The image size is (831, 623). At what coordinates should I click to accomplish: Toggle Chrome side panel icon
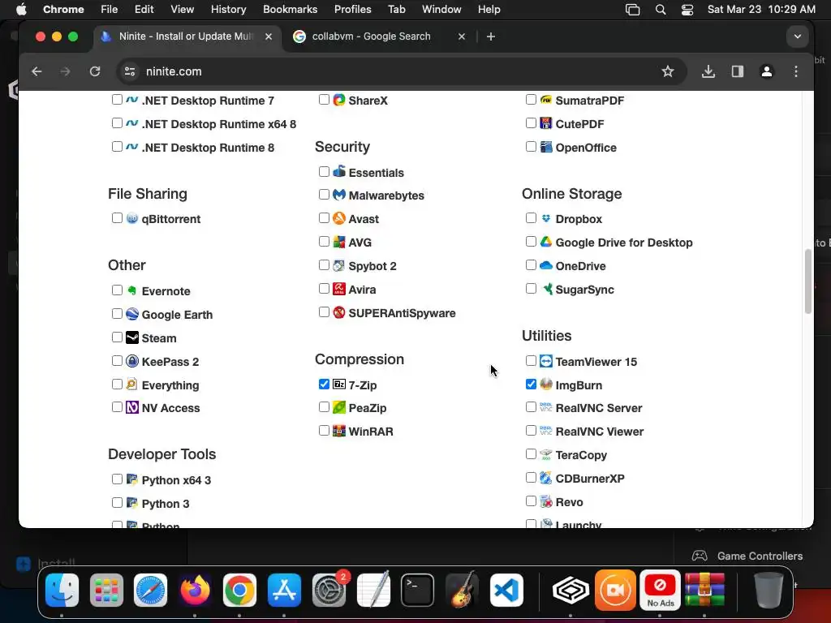[x=737, y=71]
